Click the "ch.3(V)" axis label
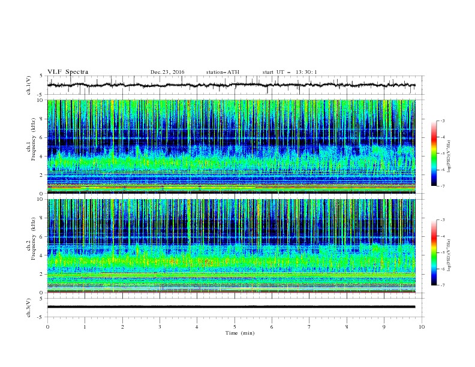 [x=29, y=308]
